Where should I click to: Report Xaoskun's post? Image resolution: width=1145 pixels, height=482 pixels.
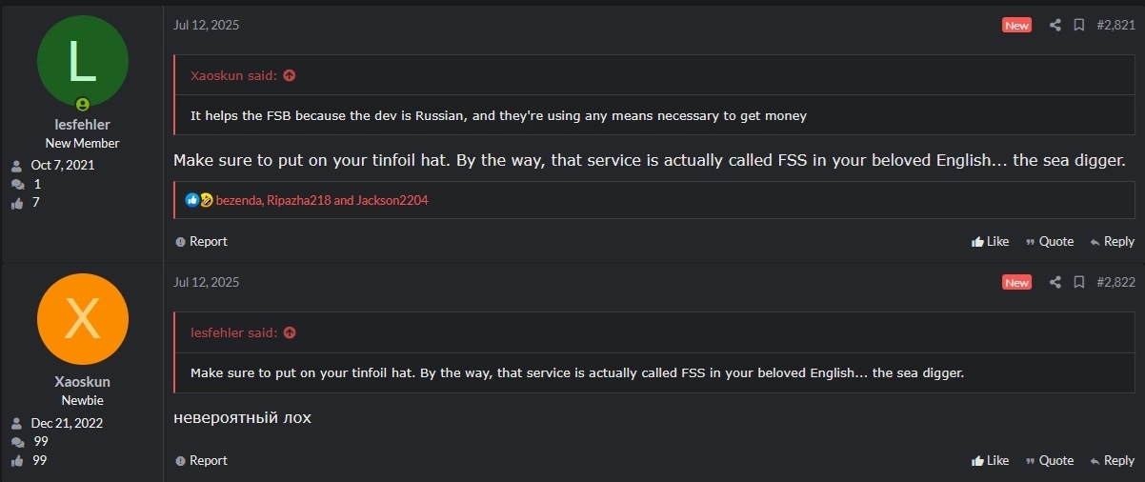tap(201, 461)
